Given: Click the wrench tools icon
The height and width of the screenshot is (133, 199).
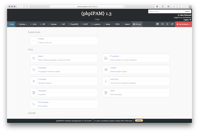Looking at the screenshot, I should pyautogui.click(x=172, y=24).
